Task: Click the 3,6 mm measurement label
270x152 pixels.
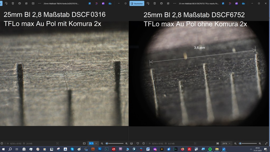Action: [x=199, y=48]
